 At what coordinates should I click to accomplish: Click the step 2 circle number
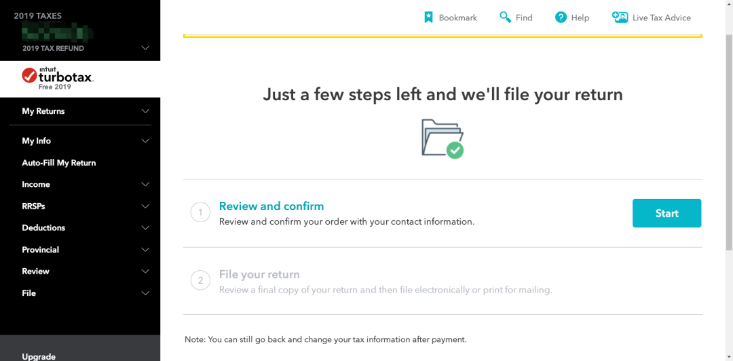[x=200, y=281]
